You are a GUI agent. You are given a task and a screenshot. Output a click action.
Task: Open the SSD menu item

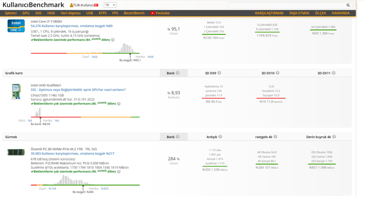tap(38, 13)
